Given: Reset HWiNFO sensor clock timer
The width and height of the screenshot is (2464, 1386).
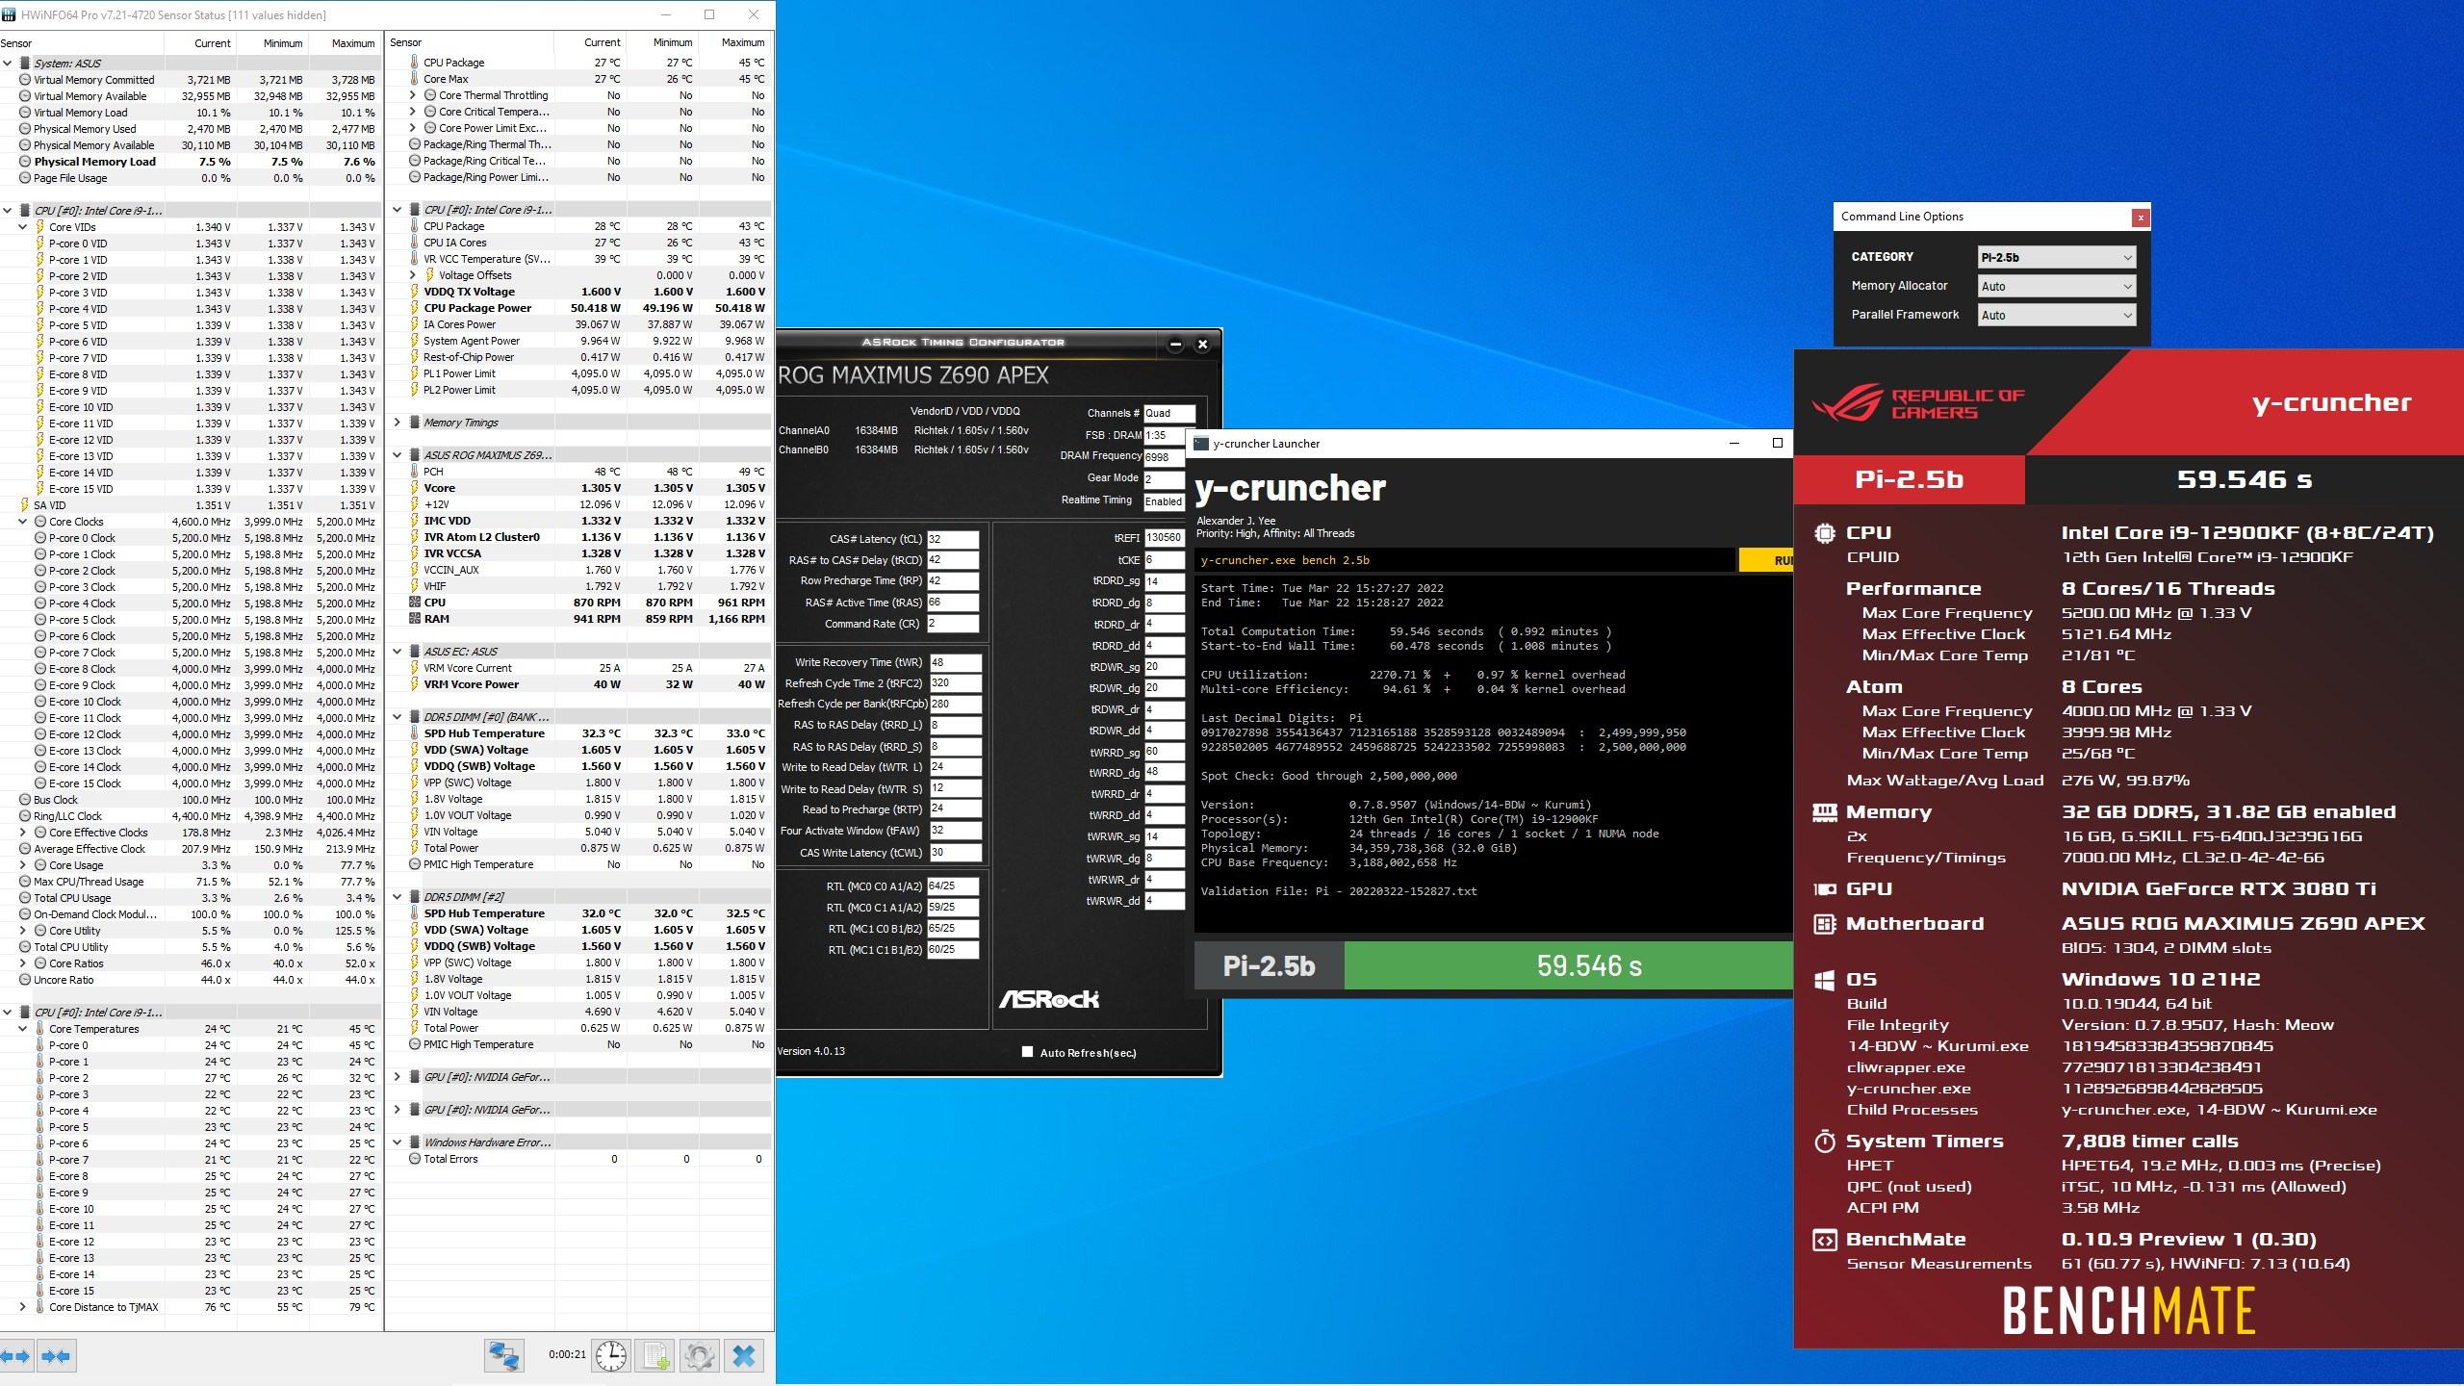Looking at the screenshot, I should pos(610,1355).
